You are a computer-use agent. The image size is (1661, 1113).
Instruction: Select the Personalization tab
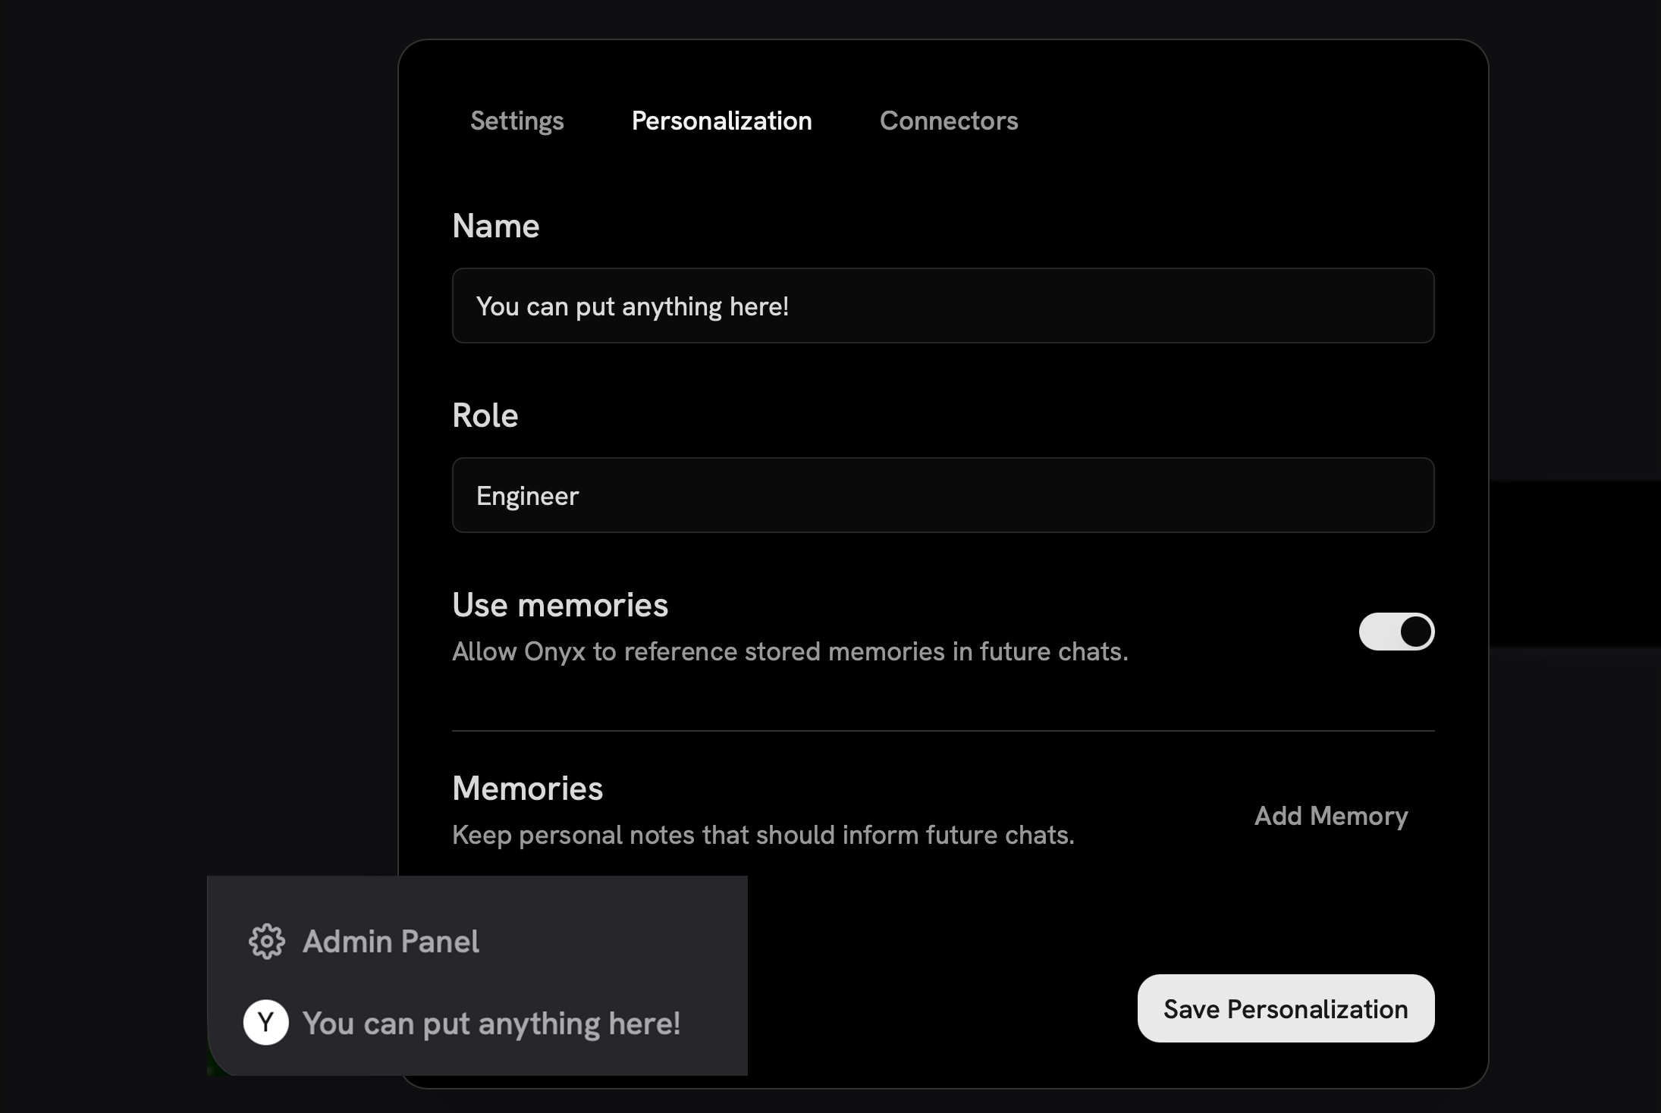721,121
